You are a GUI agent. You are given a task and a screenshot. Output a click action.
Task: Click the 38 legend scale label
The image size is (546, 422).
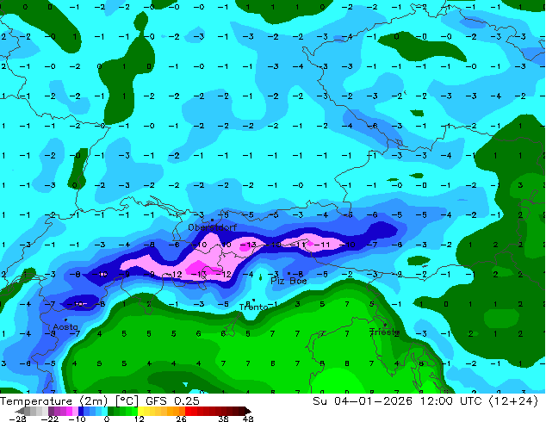(x=224, y=419)
